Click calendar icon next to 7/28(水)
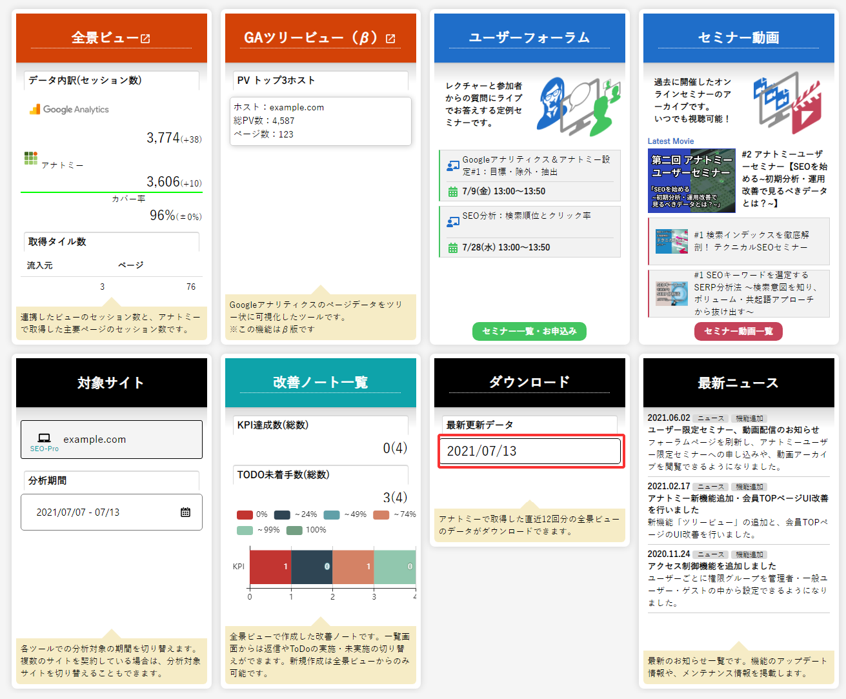The image size is (846, 699). tap(453, 248)
